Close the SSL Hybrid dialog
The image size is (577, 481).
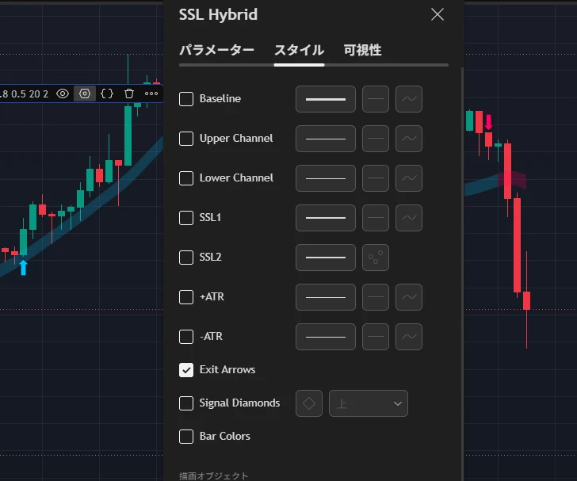click(438, 15)
